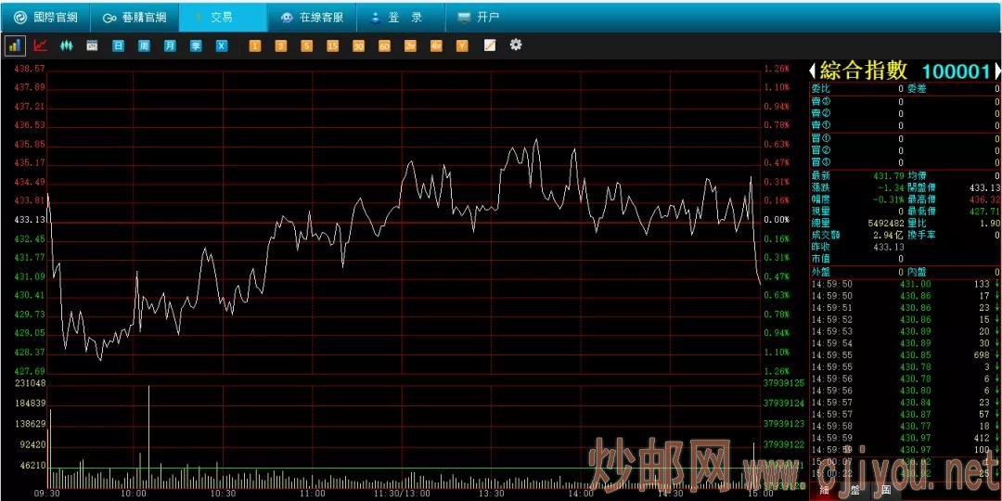Click the 登录 login button
This screenshot has width=1002, height=501.
[396, 17]
